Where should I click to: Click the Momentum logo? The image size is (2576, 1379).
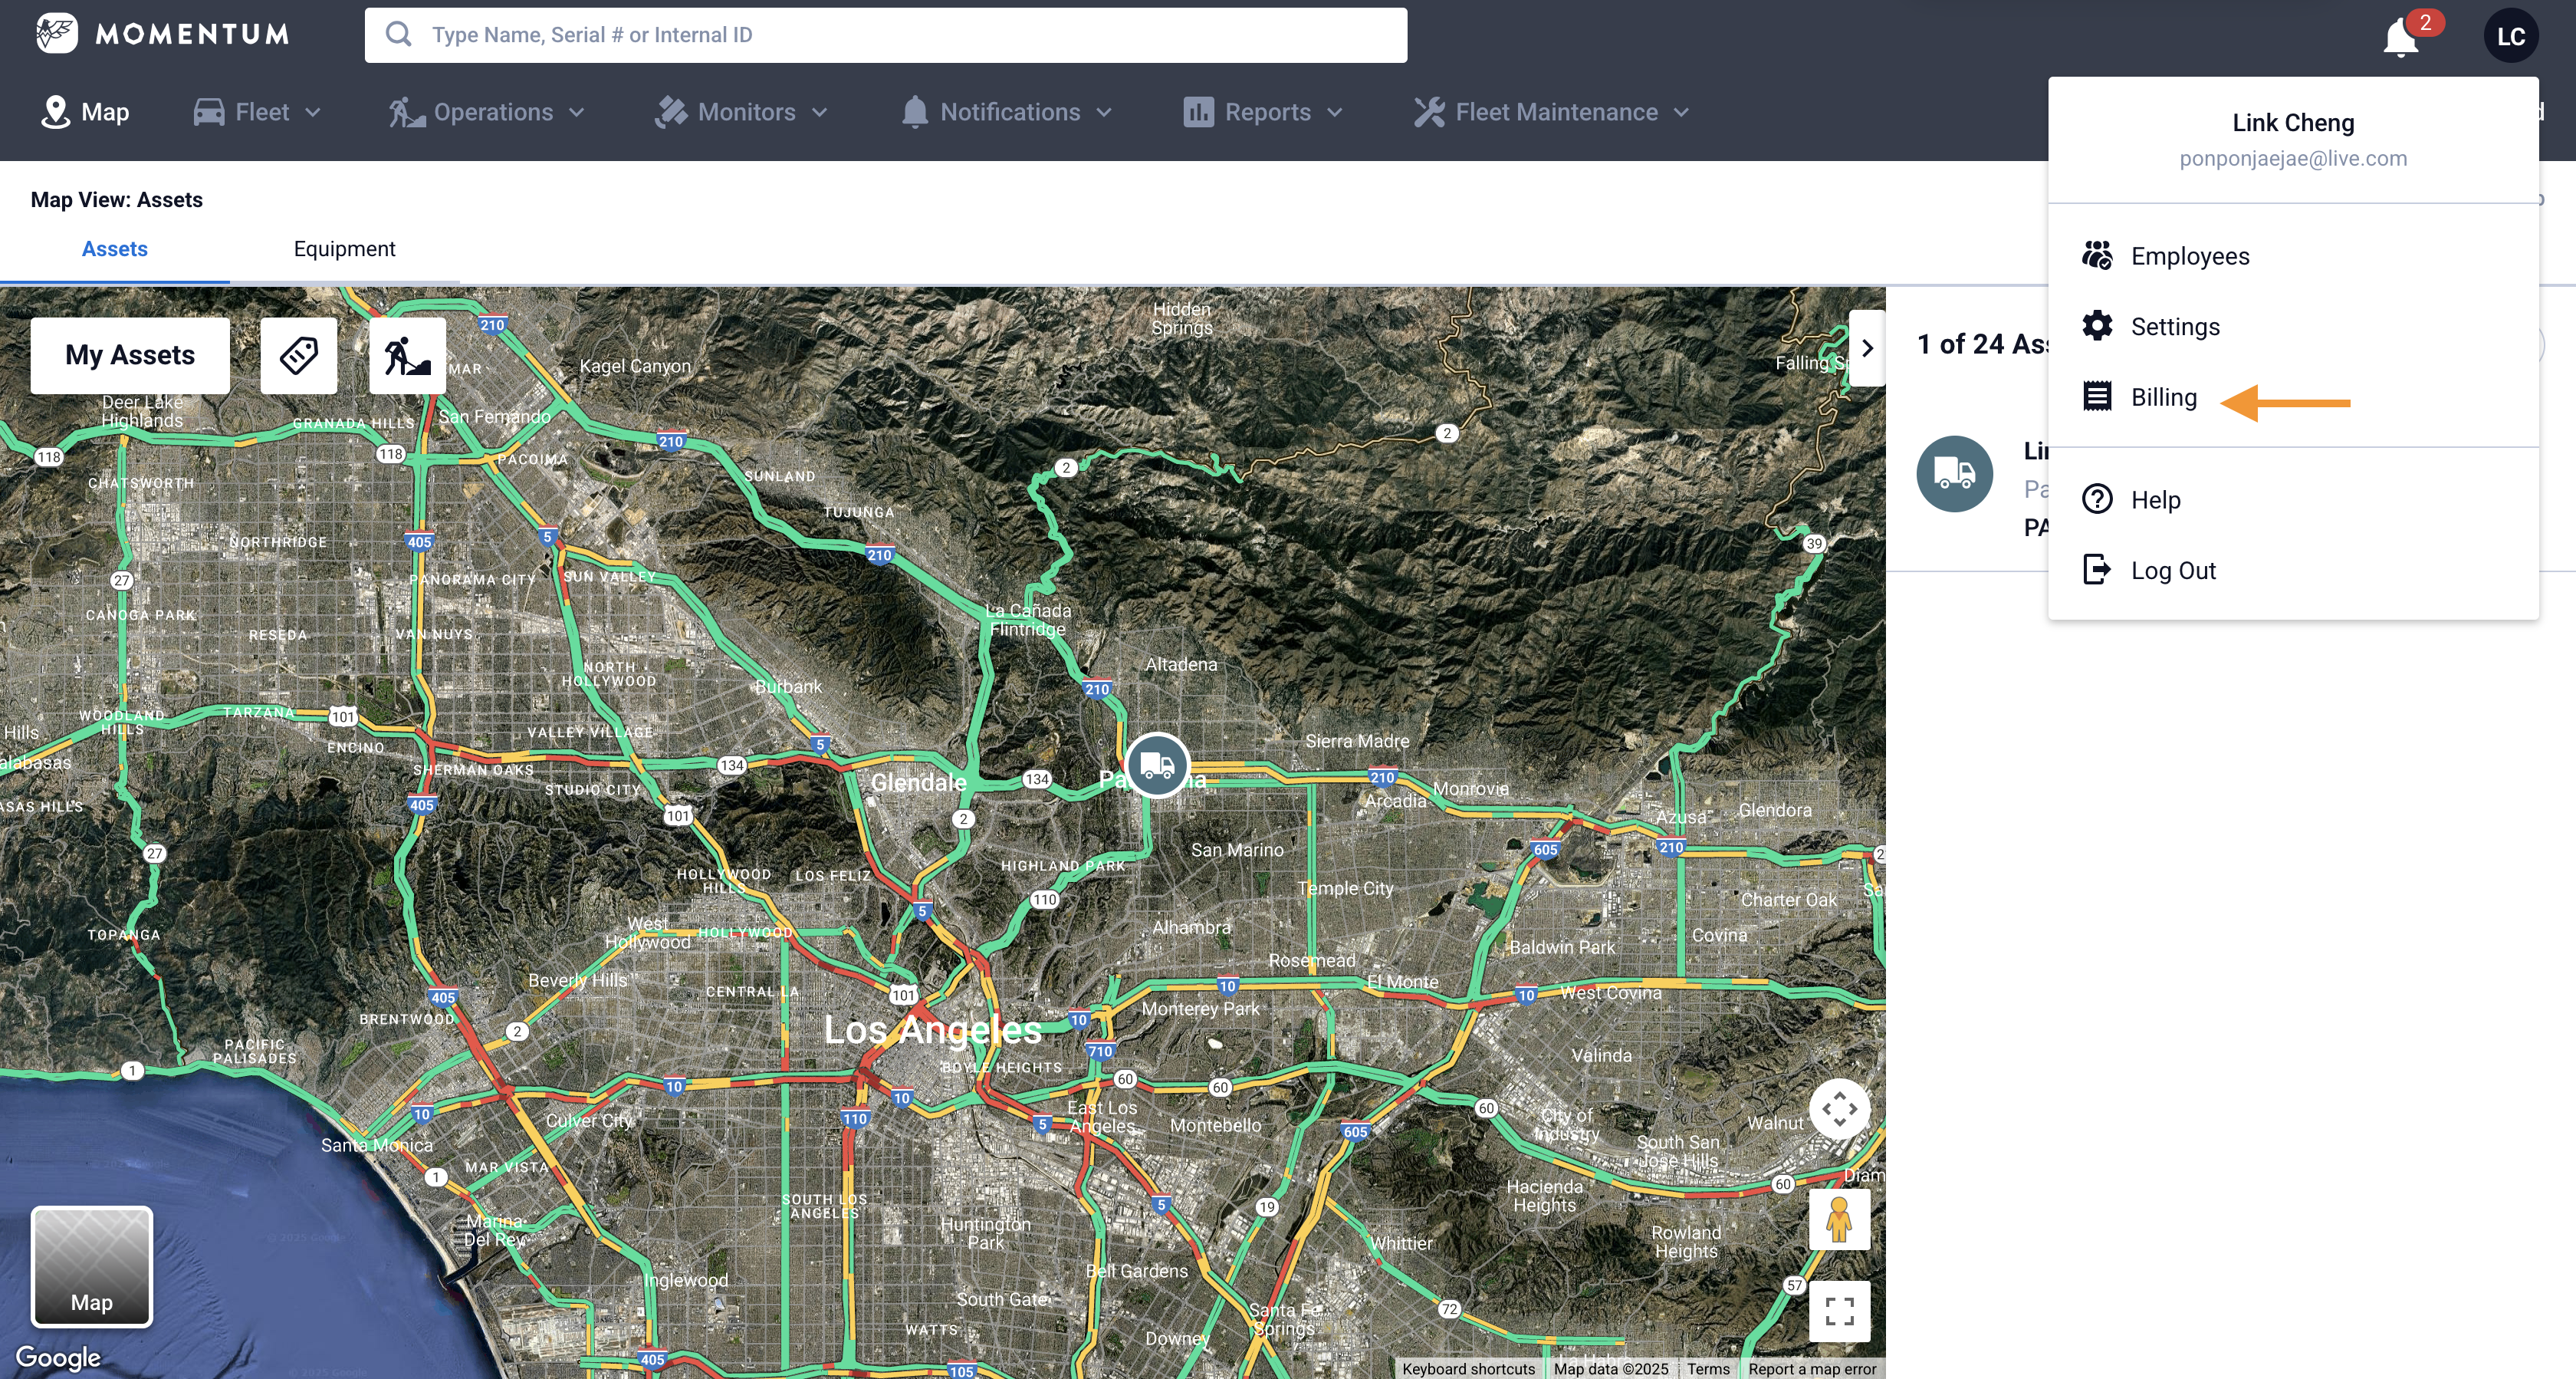click(162, 34)
